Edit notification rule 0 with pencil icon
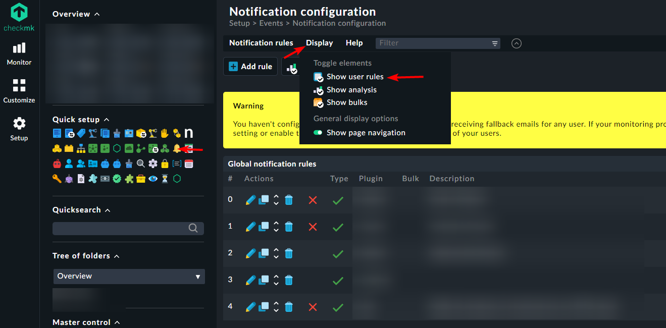Viewport: 666px width, 328px height. [x=250, y=200]
